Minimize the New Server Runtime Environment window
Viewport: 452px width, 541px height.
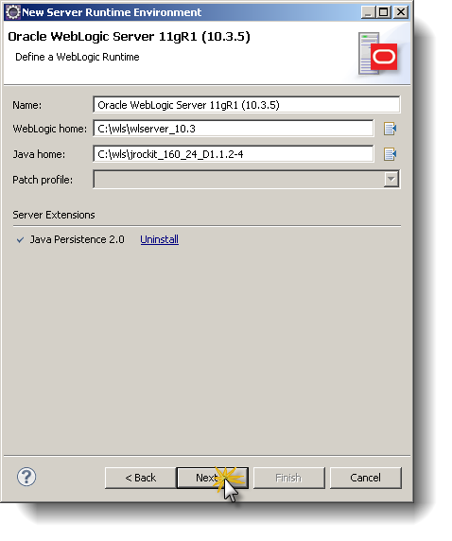(368, 12)
